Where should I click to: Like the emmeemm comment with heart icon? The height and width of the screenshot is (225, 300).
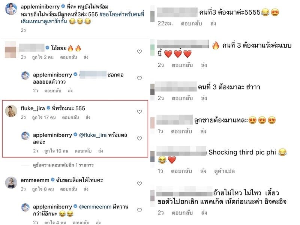coord(139,183)
